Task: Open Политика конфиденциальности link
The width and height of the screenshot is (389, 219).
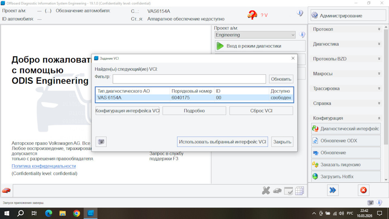Action: click(44, 166)
